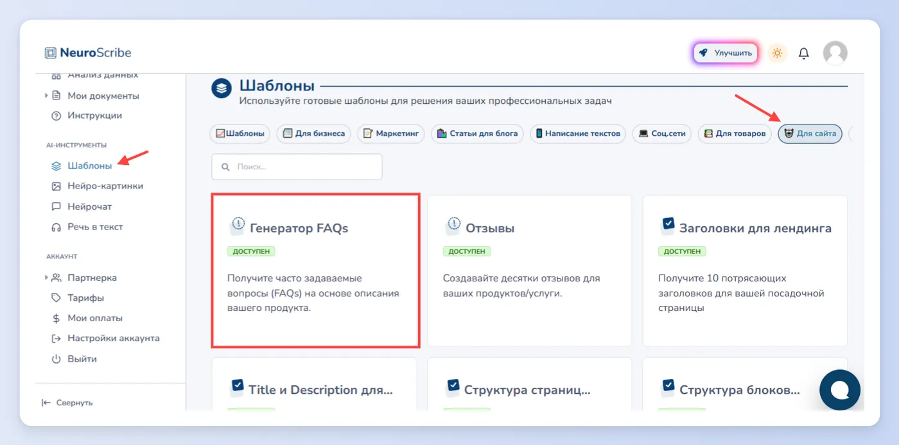
Task: Click the Нейрочат chat bubble icon
Action: pos(56,206)
